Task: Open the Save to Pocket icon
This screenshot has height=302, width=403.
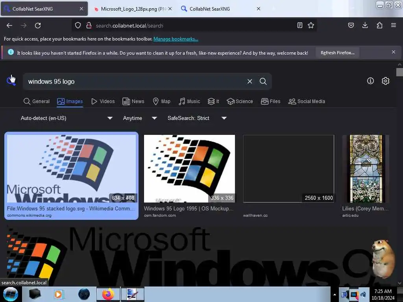Action: click(x=351, y=25)
